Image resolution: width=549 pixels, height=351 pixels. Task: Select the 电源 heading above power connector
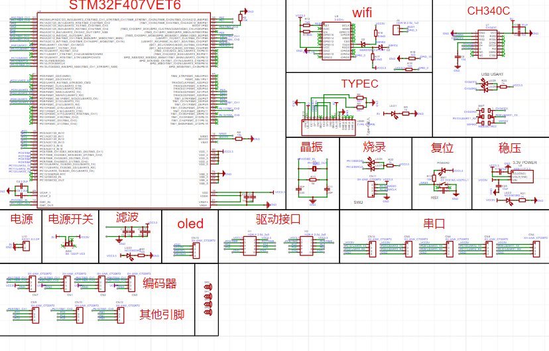point(22,219)
